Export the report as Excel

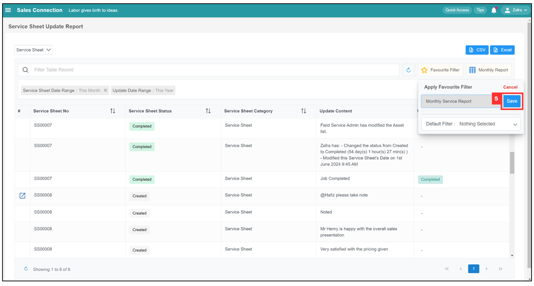point(502,50)
